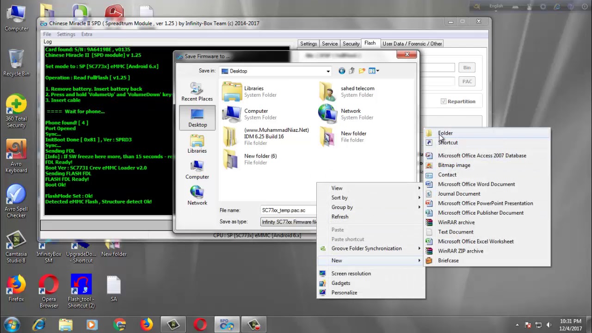Open Gadgets from the context menu
The width and height of the screenshot is (592, 333).
coord(371,283)
